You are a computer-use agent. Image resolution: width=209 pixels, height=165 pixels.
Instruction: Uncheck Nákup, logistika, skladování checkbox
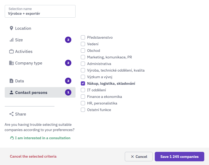pos(83,83)
